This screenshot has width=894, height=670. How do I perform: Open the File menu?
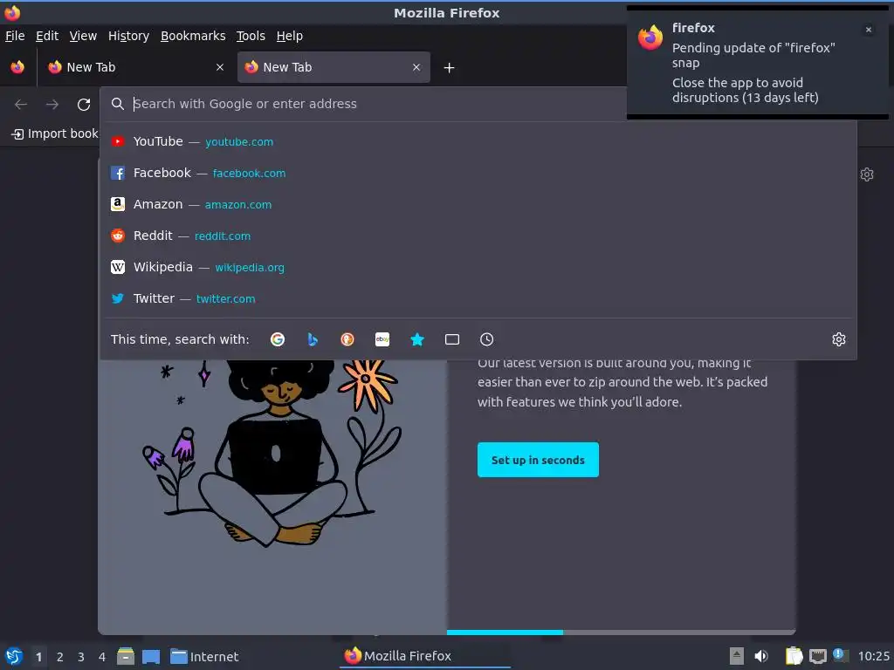[15, 36]
